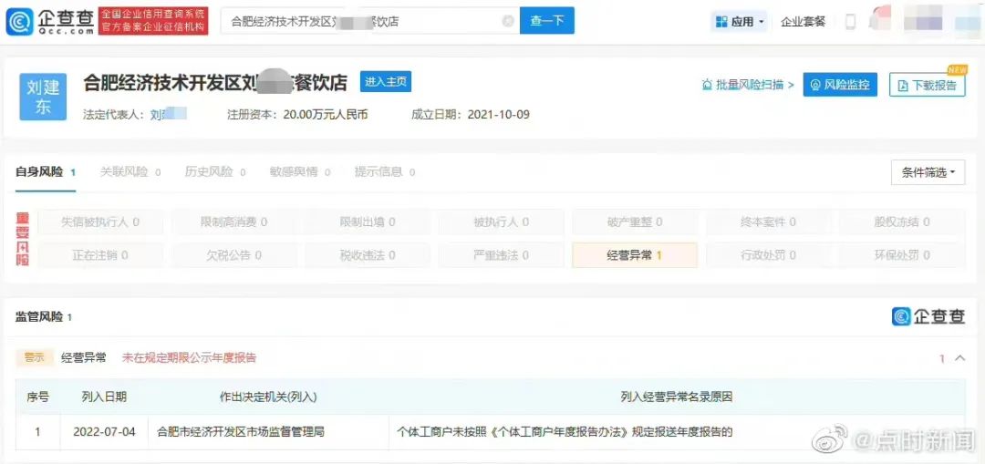Select the 经营异常 1 risk filter

635,255
